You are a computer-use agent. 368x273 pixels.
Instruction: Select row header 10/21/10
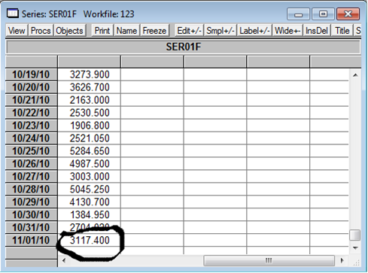pos(32,100)
